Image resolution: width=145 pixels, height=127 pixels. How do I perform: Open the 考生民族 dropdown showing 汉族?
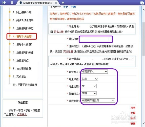click(90, 79)
